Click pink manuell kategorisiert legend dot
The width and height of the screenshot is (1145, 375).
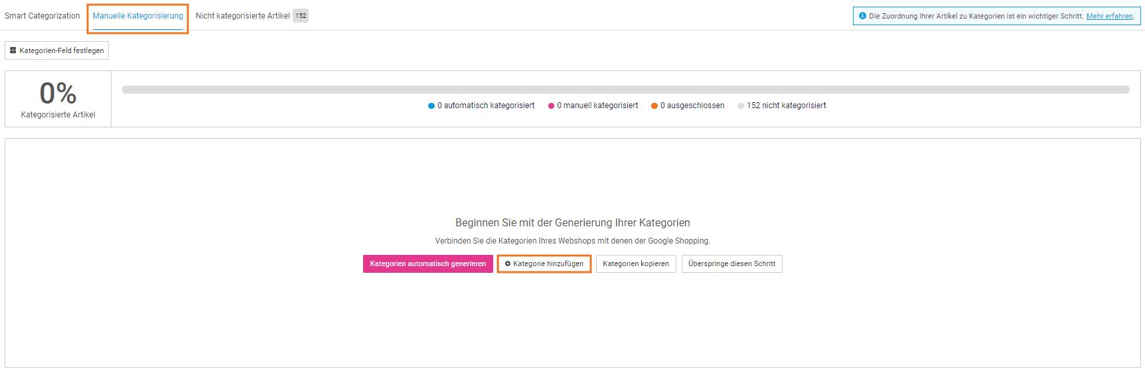pos(551,106)
